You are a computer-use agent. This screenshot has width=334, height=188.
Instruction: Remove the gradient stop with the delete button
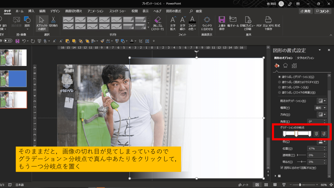coord(324,134)
